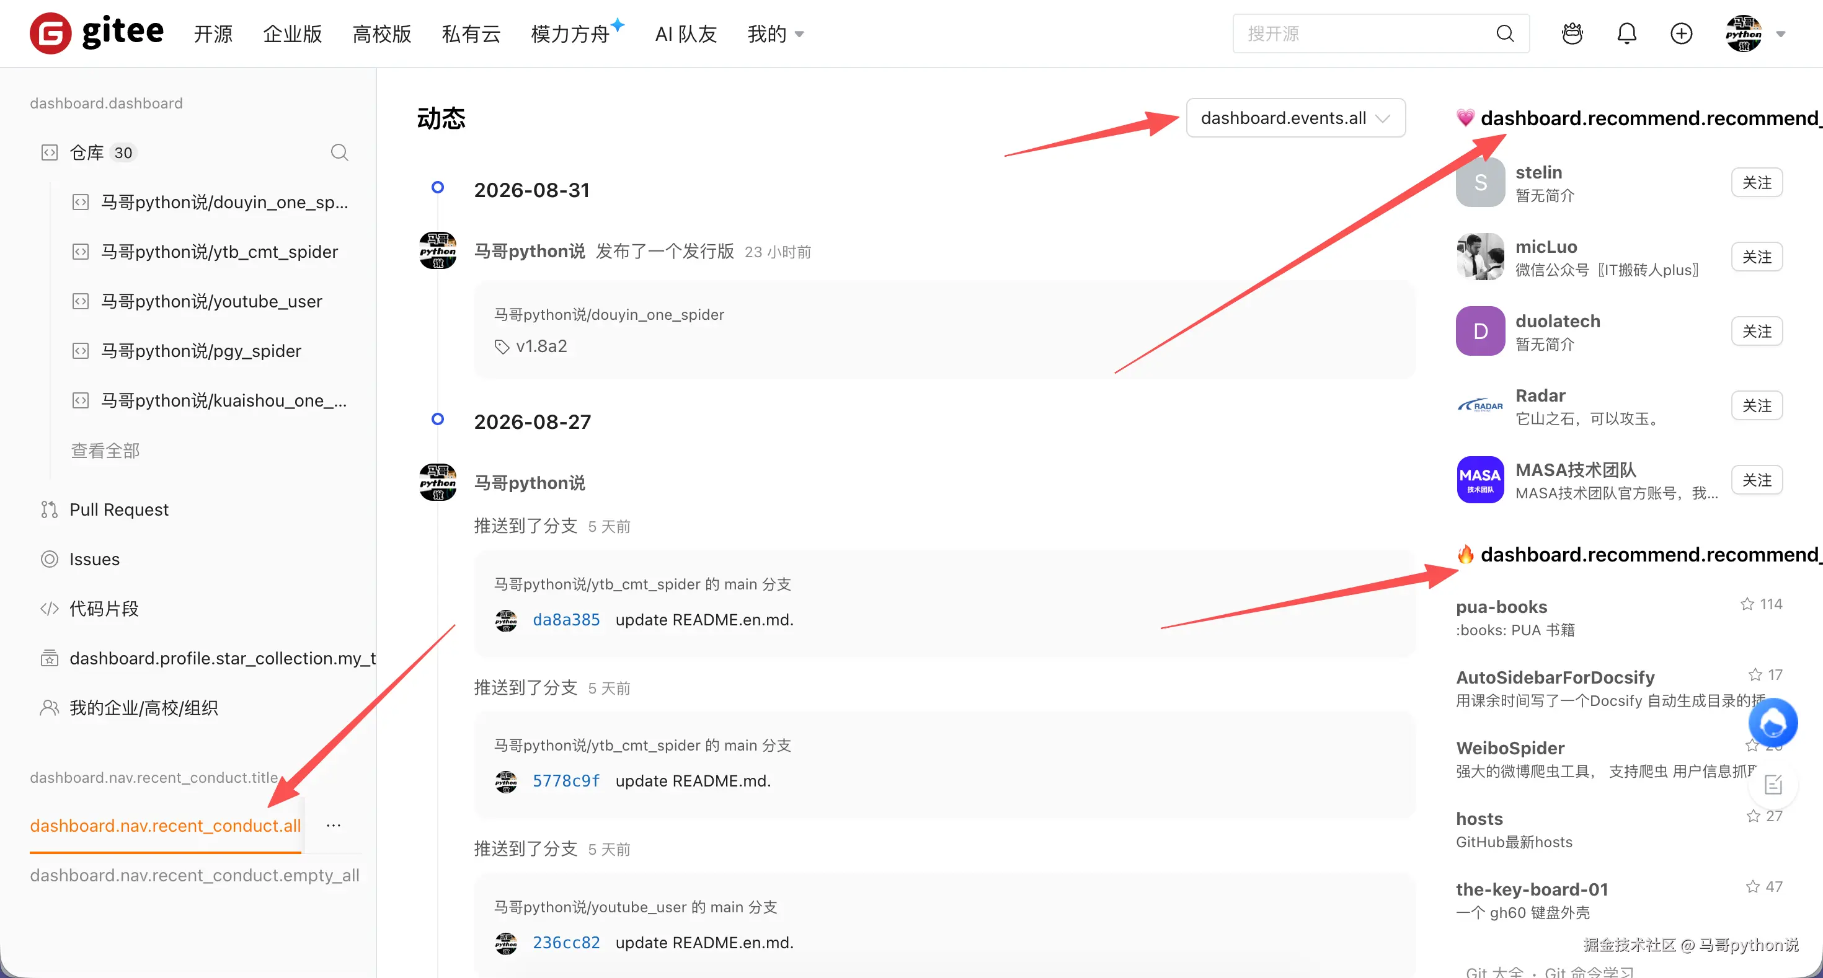Click the star icon for hosts
Image resolution: width=1823 pixels, height=978 pixels.
1753,816
